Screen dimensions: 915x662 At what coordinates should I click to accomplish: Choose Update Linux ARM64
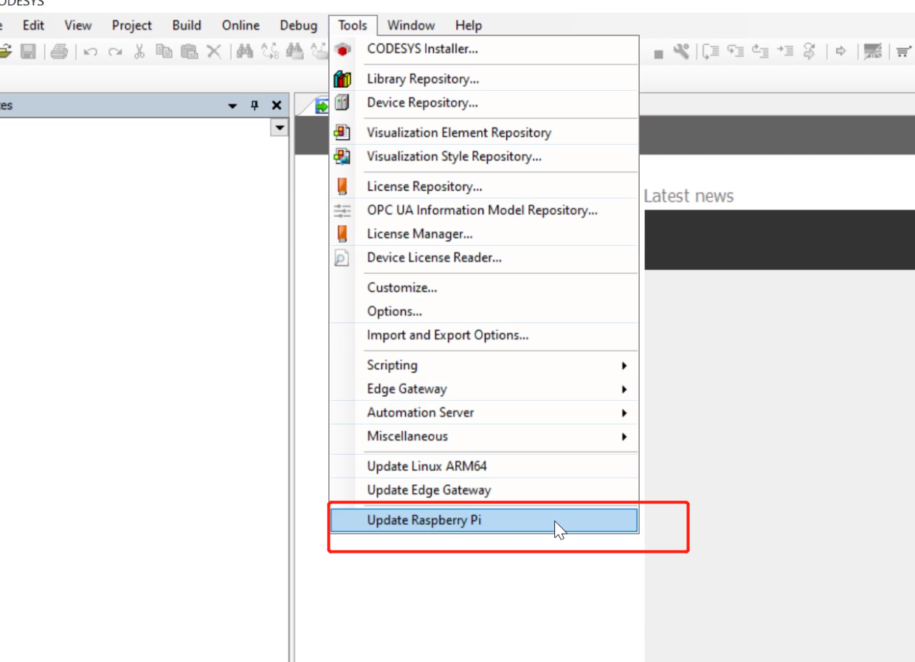[484, 466]
